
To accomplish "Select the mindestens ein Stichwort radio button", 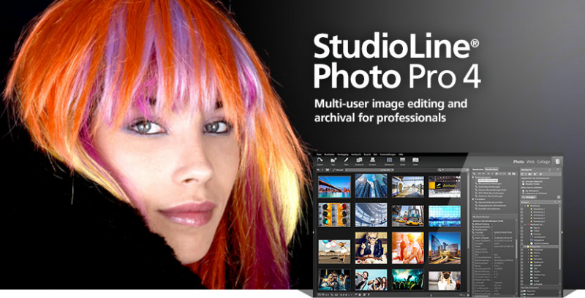I will [523, 194].
